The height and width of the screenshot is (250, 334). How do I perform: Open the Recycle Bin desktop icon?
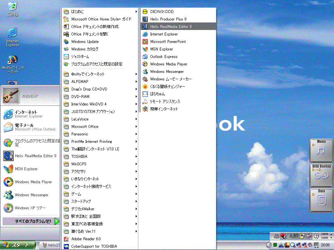pyautogui.click(x=12, y=9)
